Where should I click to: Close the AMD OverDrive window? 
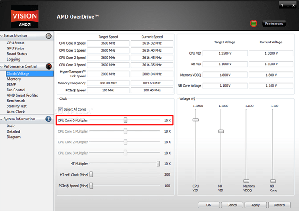point(294,6)
